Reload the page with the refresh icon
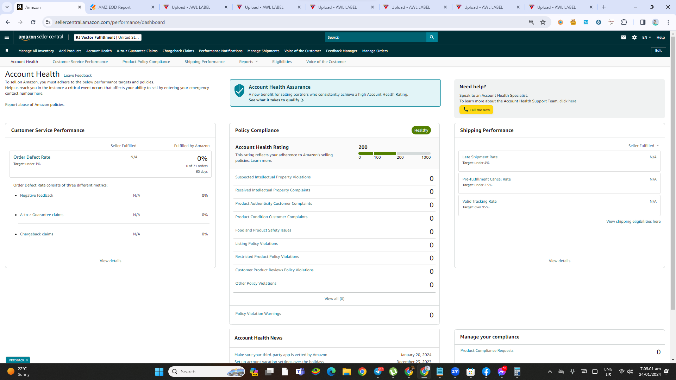 pos(33,22)
